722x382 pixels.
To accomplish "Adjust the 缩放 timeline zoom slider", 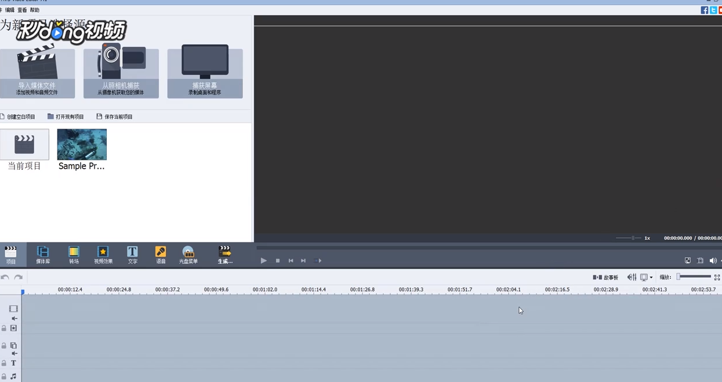I will 694,277.
